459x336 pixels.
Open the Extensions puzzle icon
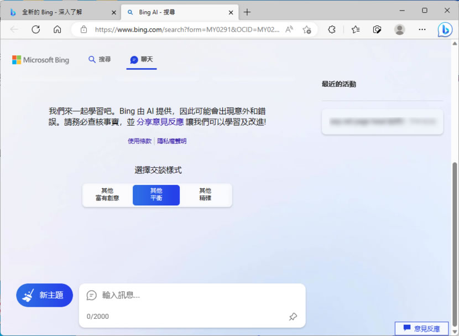[x=332, y=29]
